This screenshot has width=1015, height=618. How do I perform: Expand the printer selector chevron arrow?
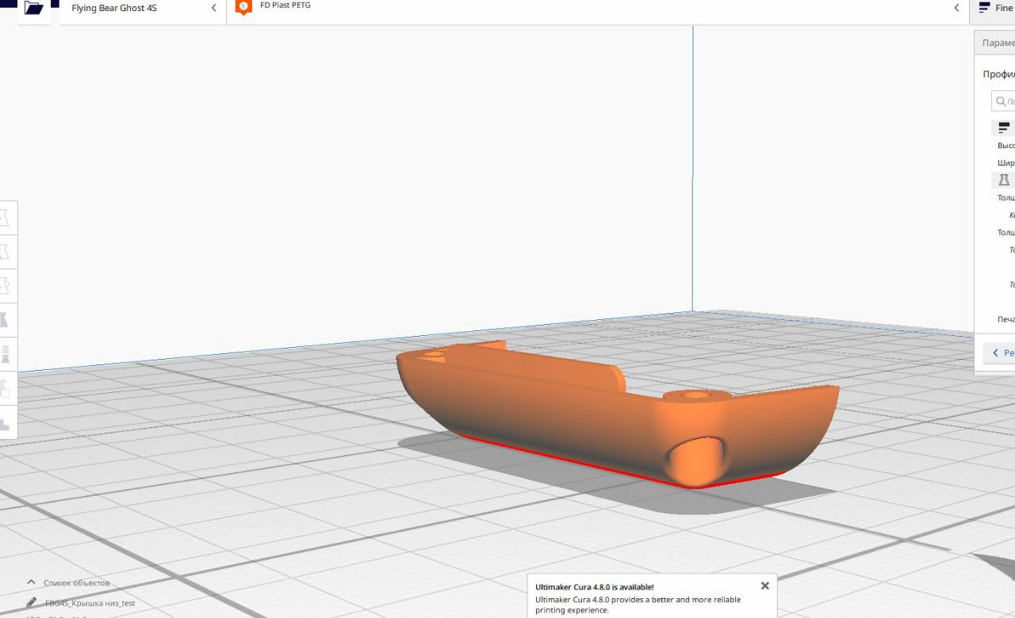(214, 8)
